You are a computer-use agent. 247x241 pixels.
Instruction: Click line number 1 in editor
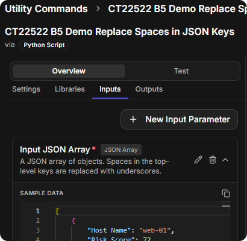tap(38, 211)
